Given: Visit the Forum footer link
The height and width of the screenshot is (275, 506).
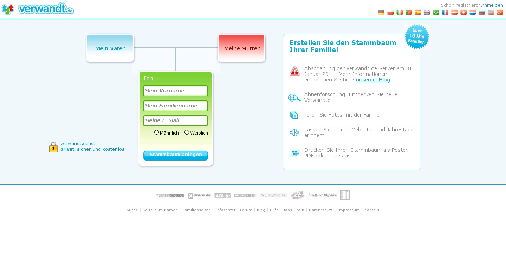Looking at the screenshot, I should coord(246,210).
